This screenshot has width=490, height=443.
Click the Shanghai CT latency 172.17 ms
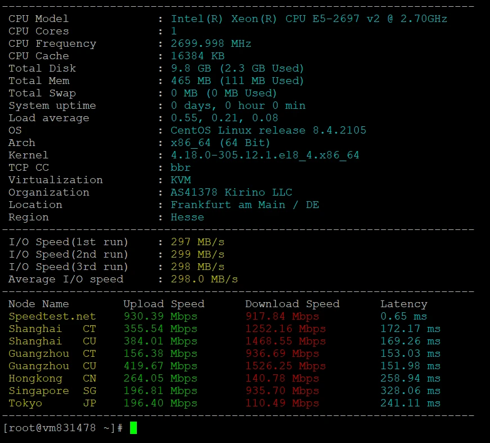point(411,329)
